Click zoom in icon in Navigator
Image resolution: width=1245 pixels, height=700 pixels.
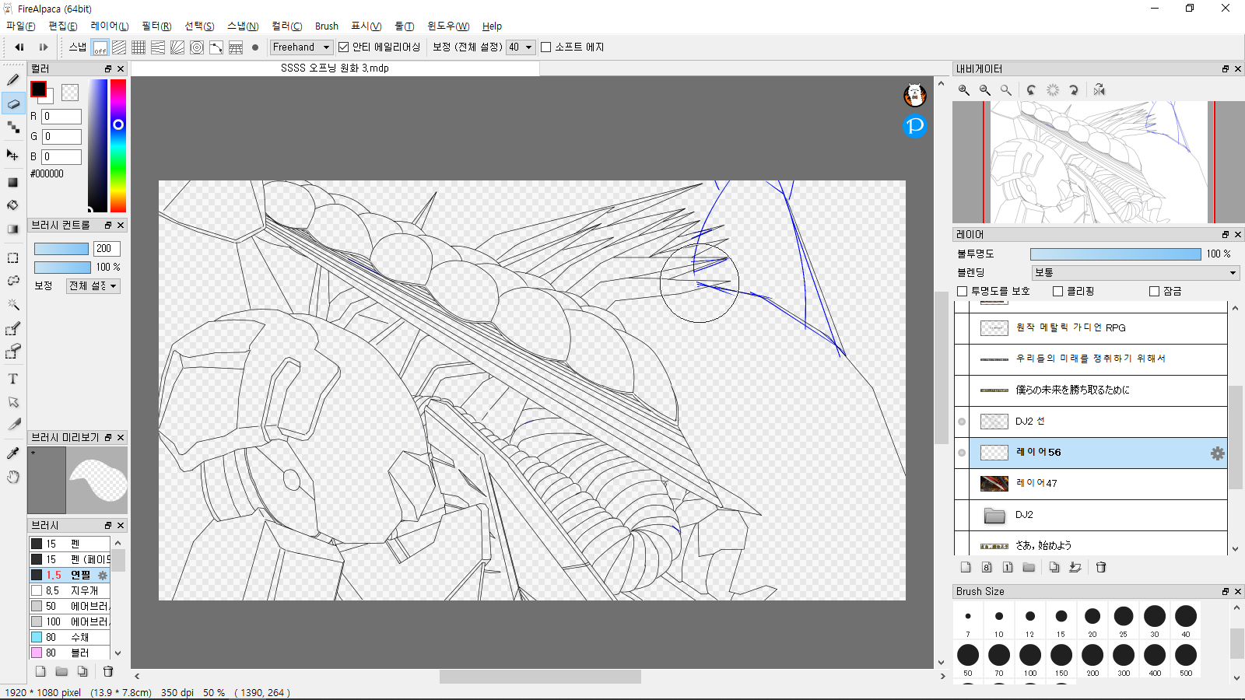click(964, 90)
